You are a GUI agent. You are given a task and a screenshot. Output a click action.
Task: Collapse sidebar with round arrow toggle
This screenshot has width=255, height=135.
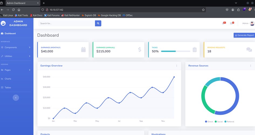click(16, 98)
